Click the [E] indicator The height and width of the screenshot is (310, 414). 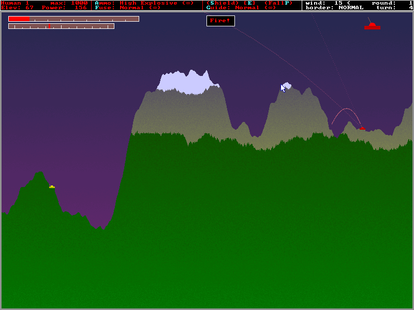click(x=249, y=3)
